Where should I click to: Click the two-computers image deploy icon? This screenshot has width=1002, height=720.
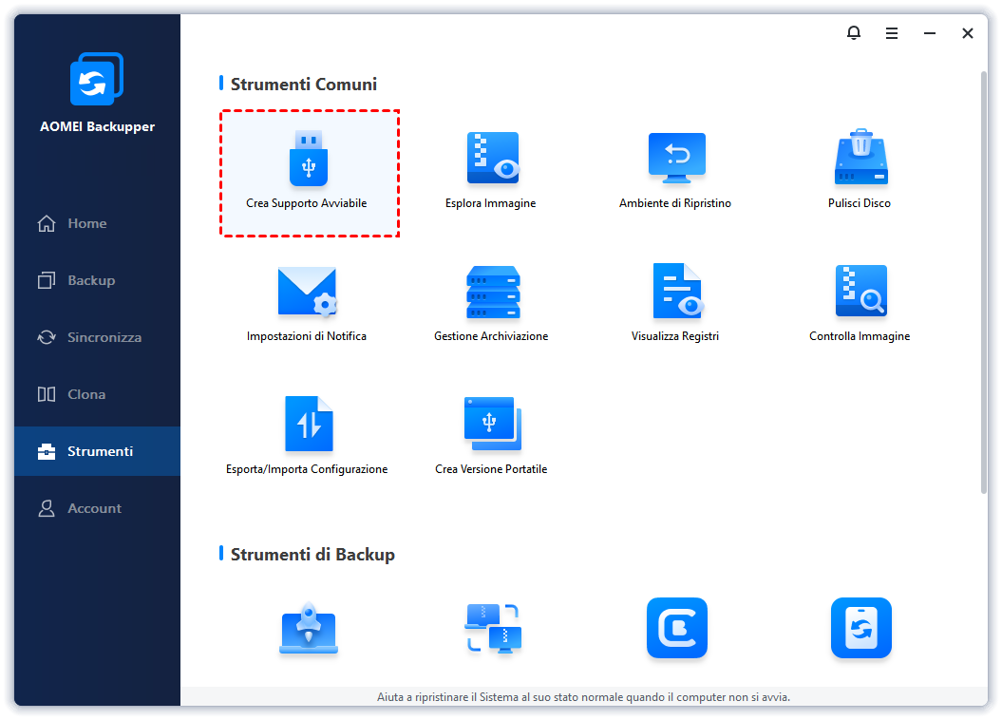point(492,628)
